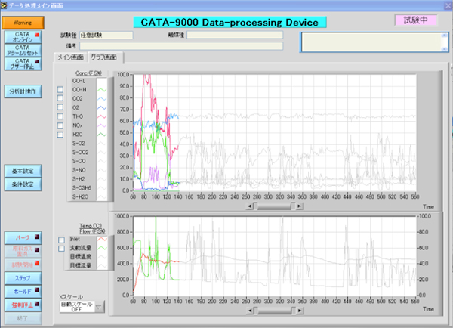Open 基本設定
The width and height of the screenshot is (453, 328).
coord(23,171)
